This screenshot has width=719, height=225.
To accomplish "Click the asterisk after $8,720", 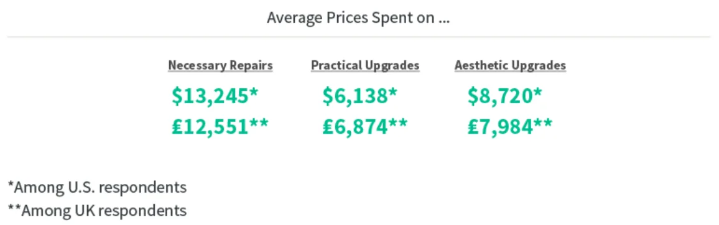I will point(537,91).
